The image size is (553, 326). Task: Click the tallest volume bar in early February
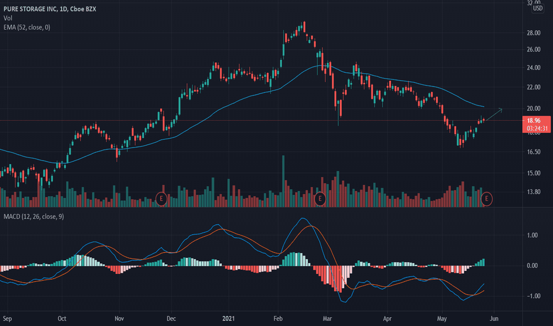tap(283, 181)
